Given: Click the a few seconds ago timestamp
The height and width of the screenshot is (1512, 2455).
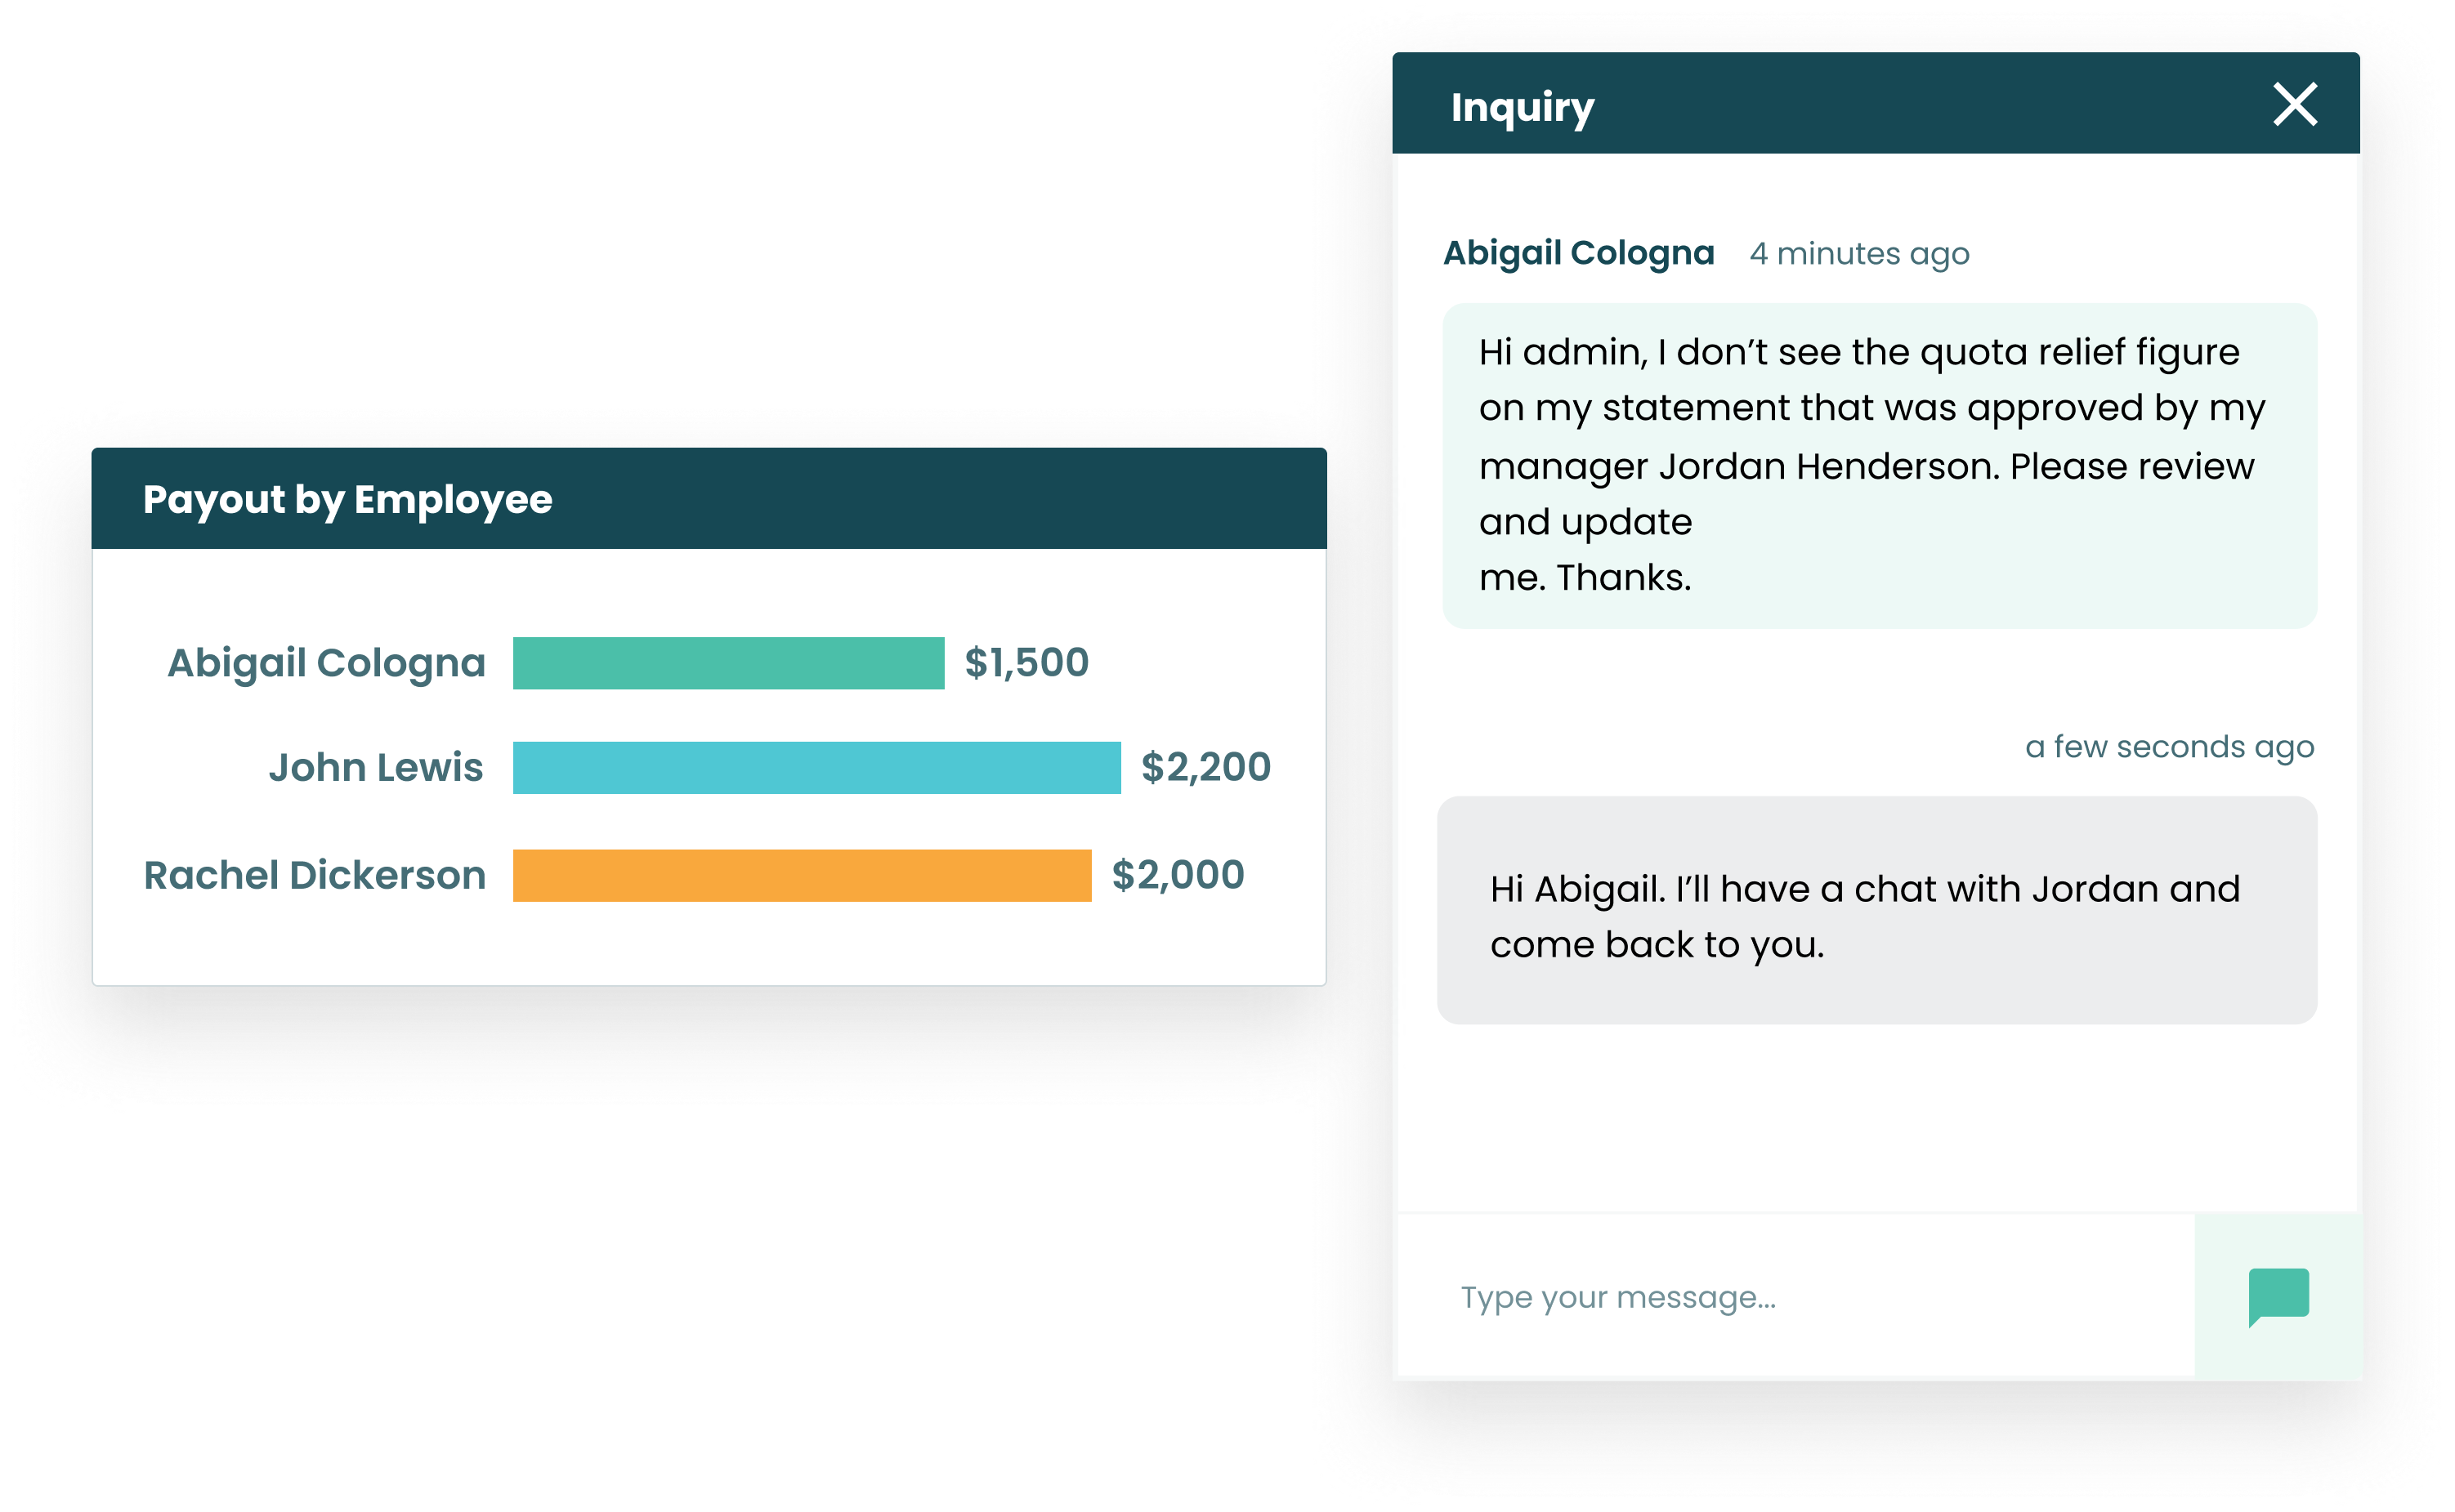Looking at the screenshot, I should pyautogui.click(x=2171, y=746).
